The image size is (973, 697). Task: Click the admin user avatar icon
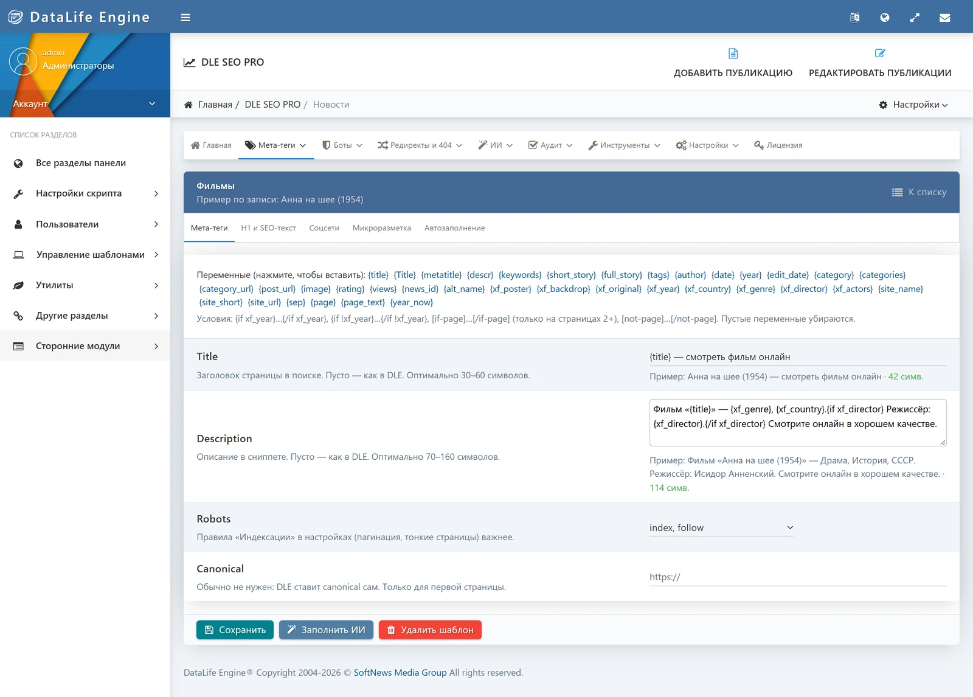(23, 61)
